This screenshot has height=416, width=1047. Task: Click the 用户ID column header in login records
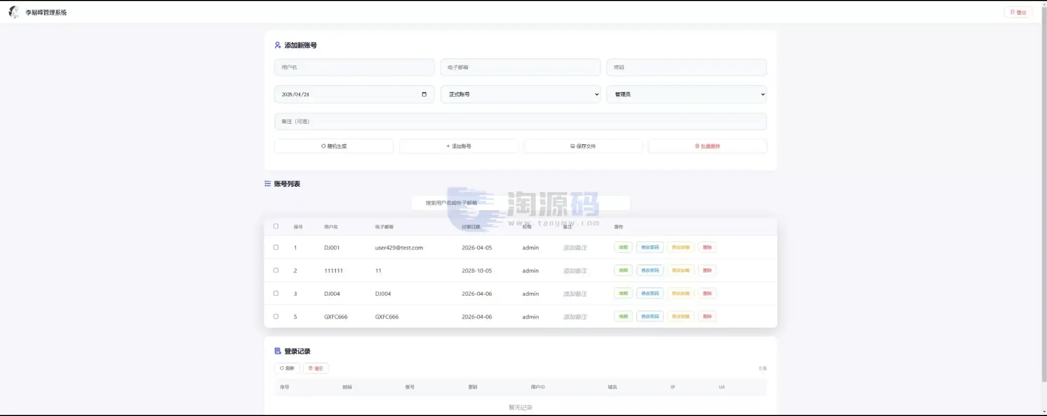[x=537, y=387]
